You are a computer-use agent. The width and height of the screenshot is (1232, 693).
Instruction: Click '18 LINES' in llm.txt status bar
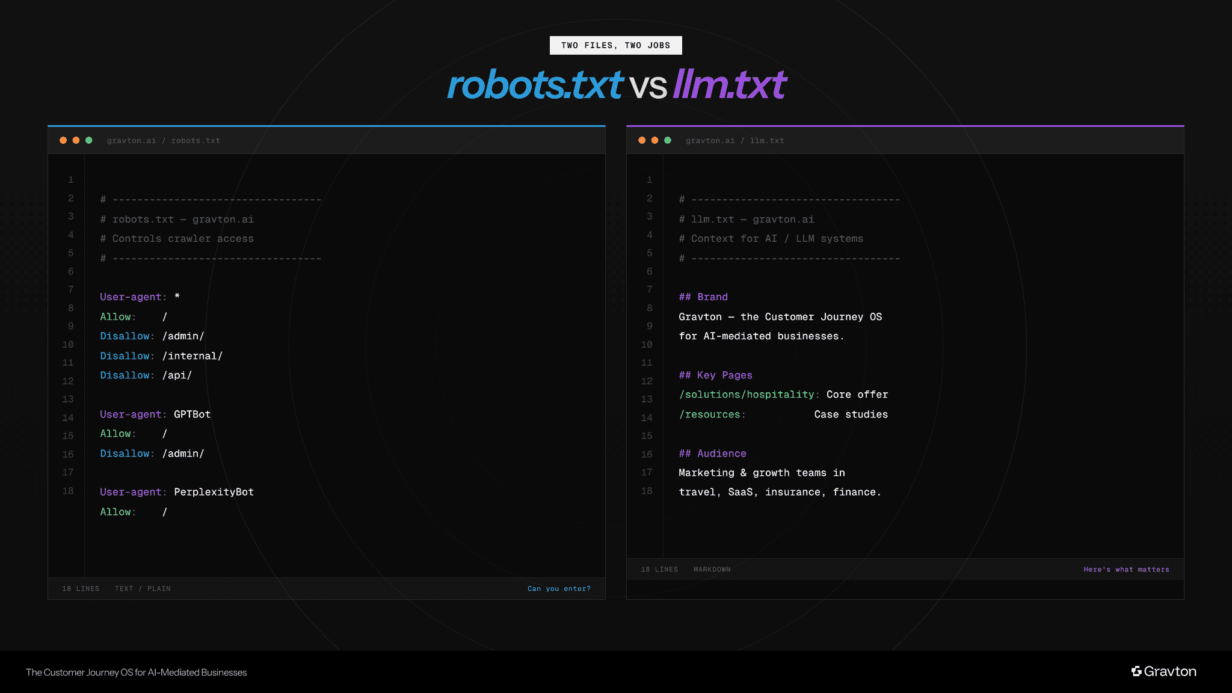coord(659,569)
